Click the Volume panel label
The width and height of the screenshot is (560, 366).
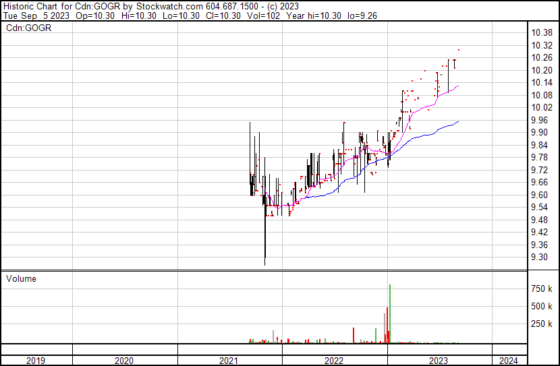(21, 278)
